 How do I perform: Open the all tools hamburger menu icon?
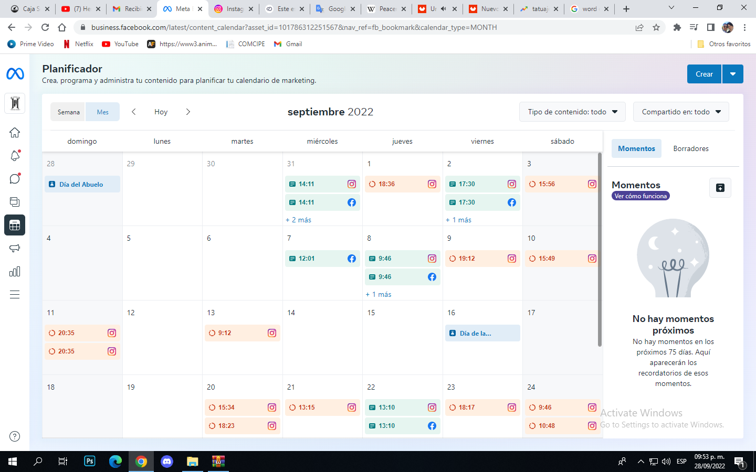pos(15,294)
